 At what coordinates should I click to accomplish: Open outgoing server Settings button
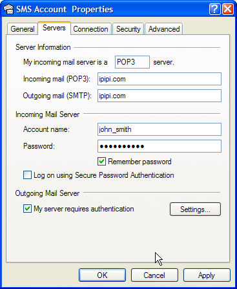coord(195,209)
